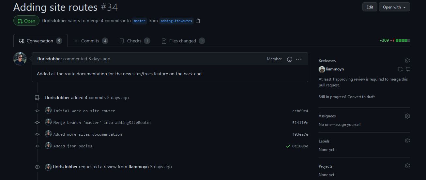Image resolution: width=426 pixels, height=180 pixels.
Task: Click the Projects sidebar heading
Action: pyautogui.click(x=326, y=166)
